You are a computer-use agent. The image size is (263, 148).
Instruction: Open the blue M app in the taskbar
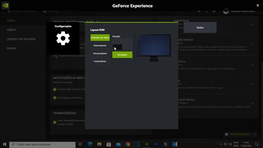point(175,144)
